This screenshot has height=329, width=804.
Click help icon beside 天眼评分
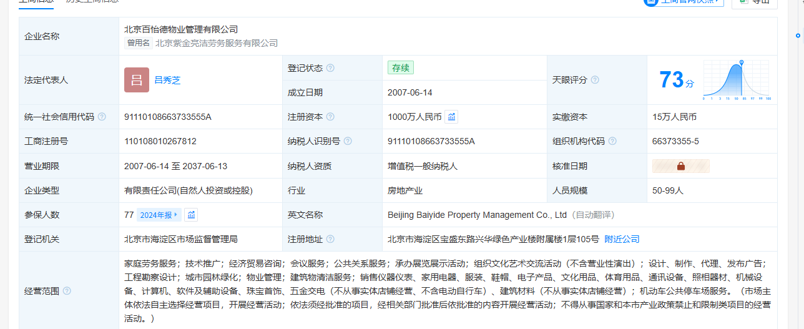point(595,80)
